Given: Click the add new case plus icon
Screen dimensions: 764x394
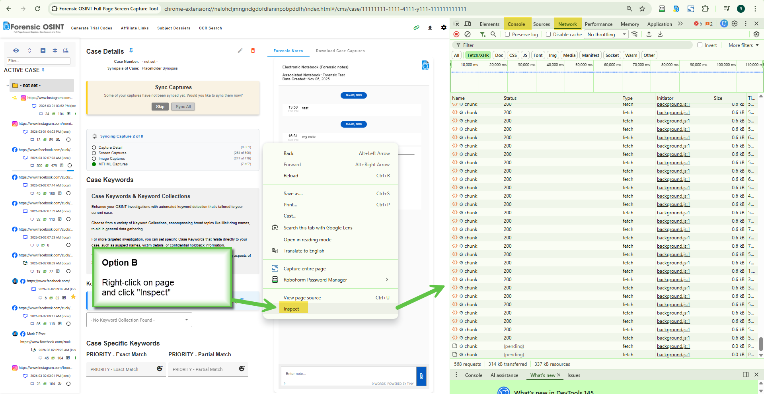Looking at the screenshot, I should [x=43, y=50].
